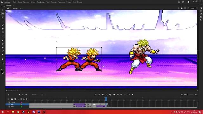203x114 pixels.
Task: Open the Правка menu
Action: [20, 2]
